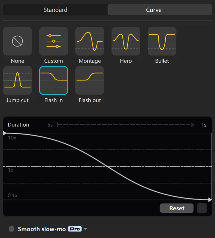Click the curve start point at 10x
The image size is (215, 238).
point(5,133)
